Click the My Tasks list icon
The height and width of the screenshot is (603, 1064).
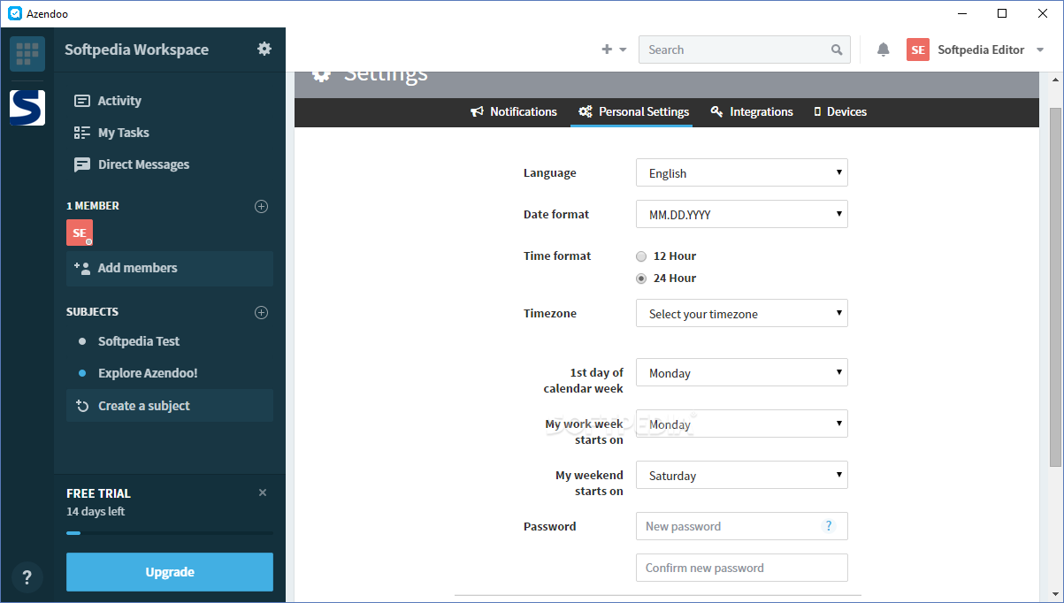(82, 133)
